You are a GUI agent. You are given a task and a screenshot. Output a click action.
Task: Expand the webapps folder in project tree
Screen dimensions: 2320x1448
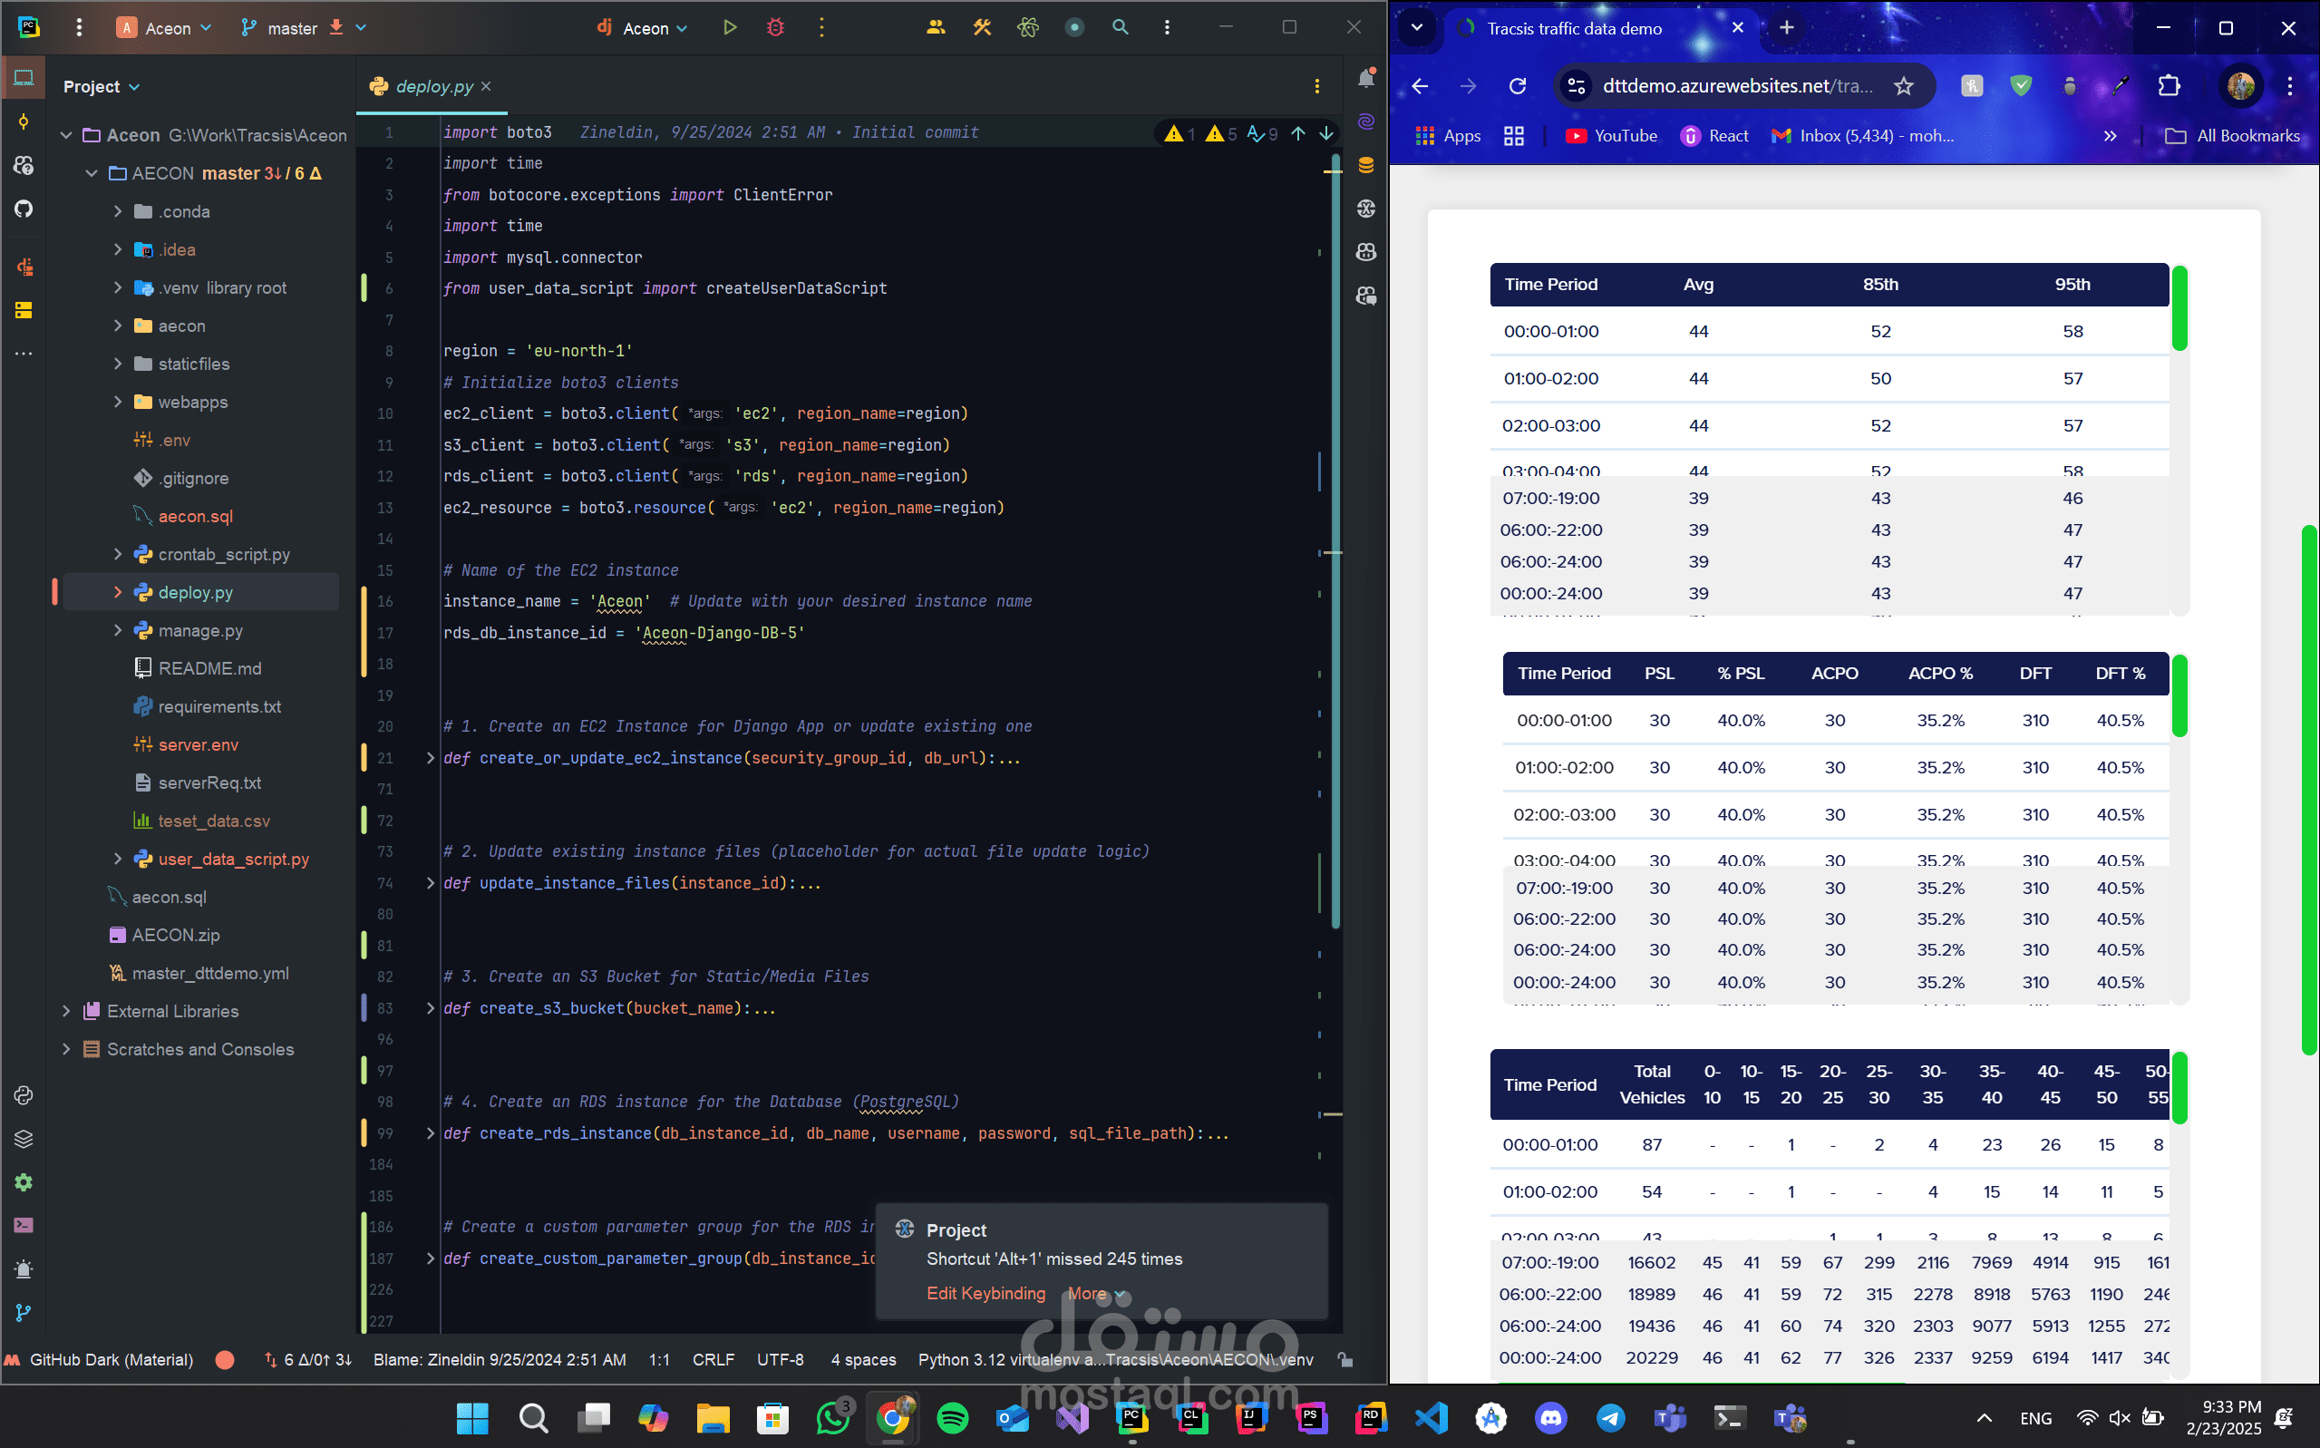pyautogui.click(x=118, y=403)
